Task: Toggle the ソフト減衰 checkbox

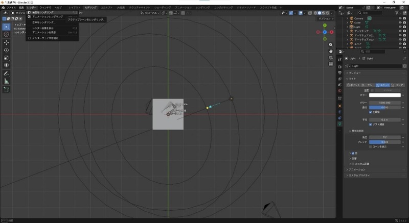Action: point(370,125)
